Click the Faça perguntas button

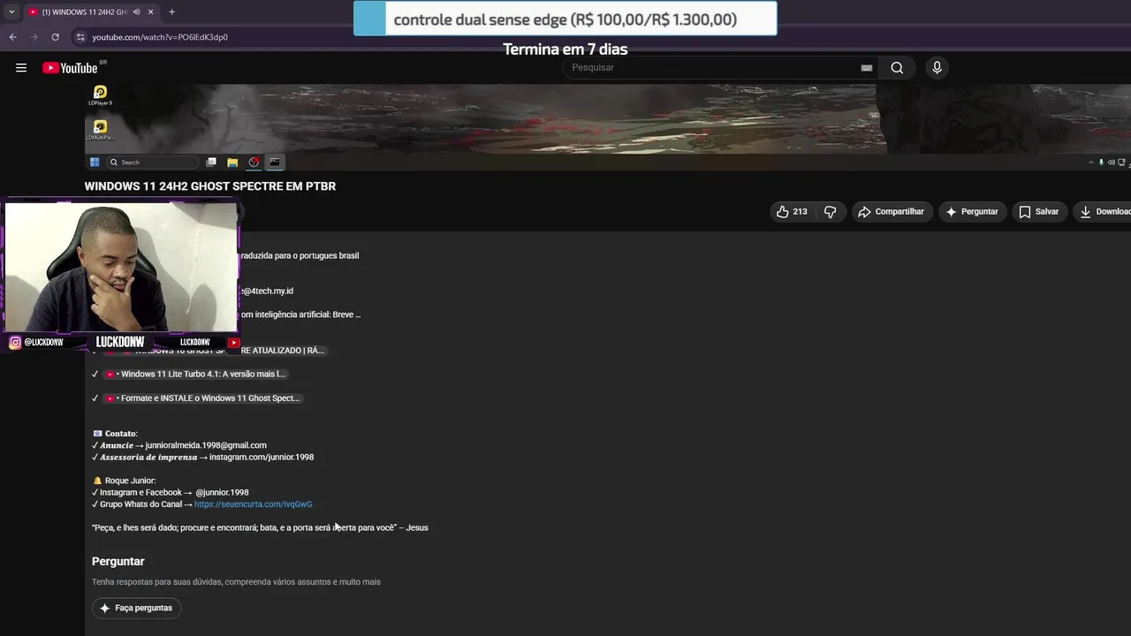pos(137,609)
